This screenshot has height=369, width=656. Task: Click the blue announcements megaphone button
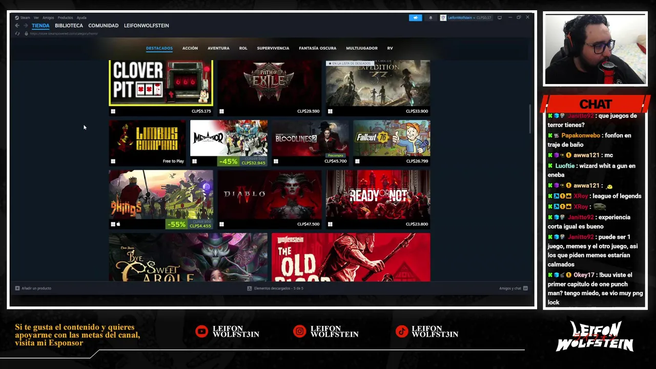[416, 17]
